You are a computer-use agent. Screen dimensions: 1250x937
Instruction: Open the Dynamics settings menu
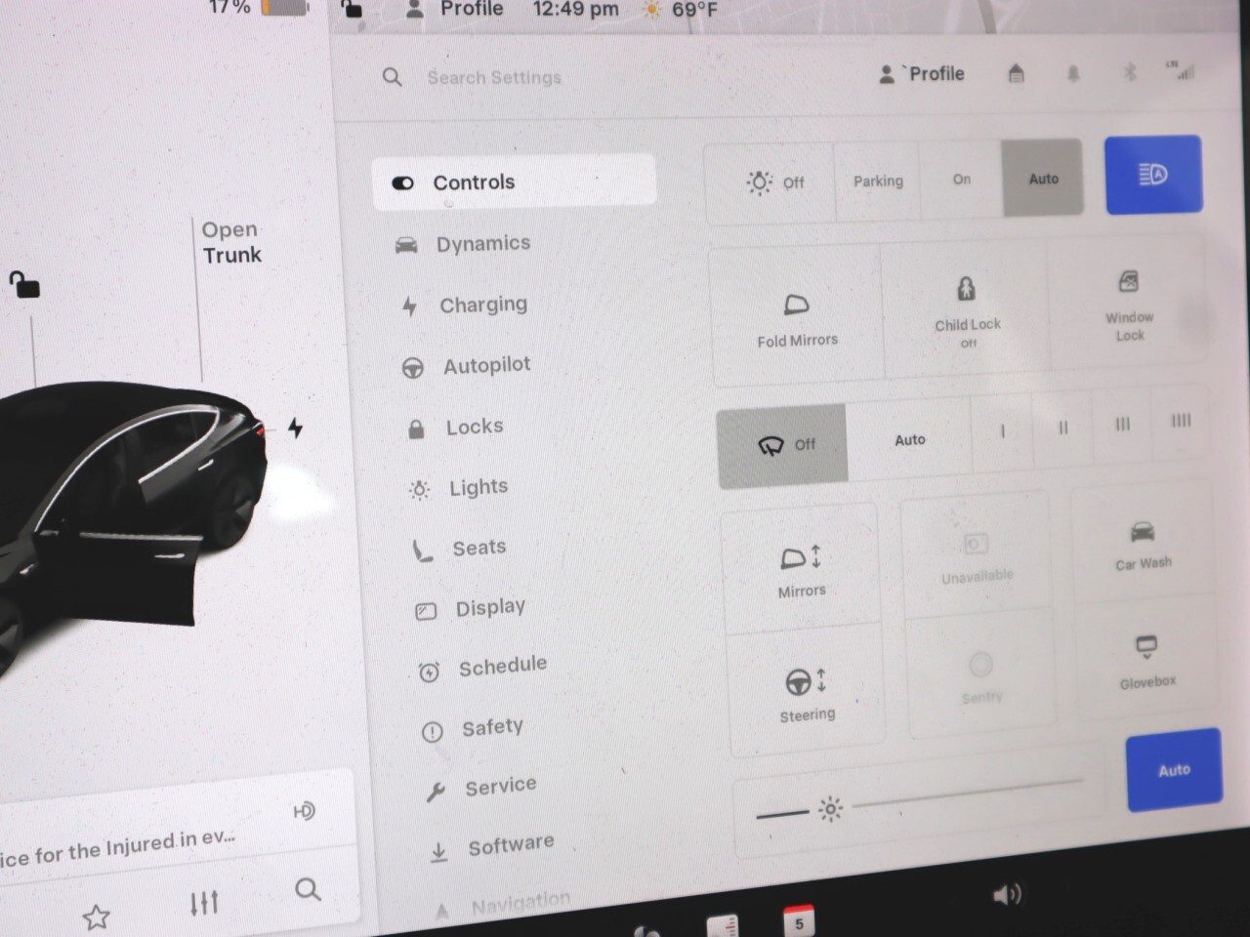pyautogui.click(x=464, y=244)
